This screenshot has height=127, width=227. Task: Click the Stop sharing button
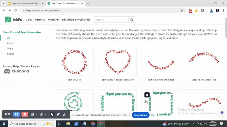click(140, 115)
